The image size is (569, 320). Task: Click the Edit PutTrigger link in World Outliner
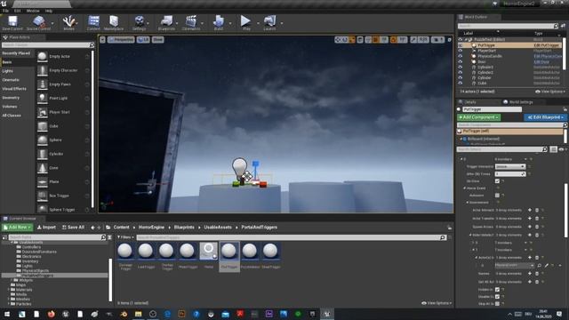point(547,45)
